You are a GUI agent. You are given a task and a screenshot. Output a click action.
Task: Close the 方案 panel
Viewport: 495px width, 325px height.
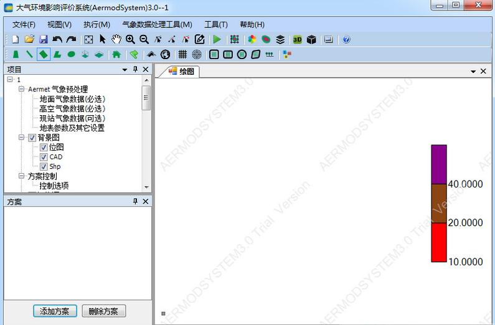[146, 201]
